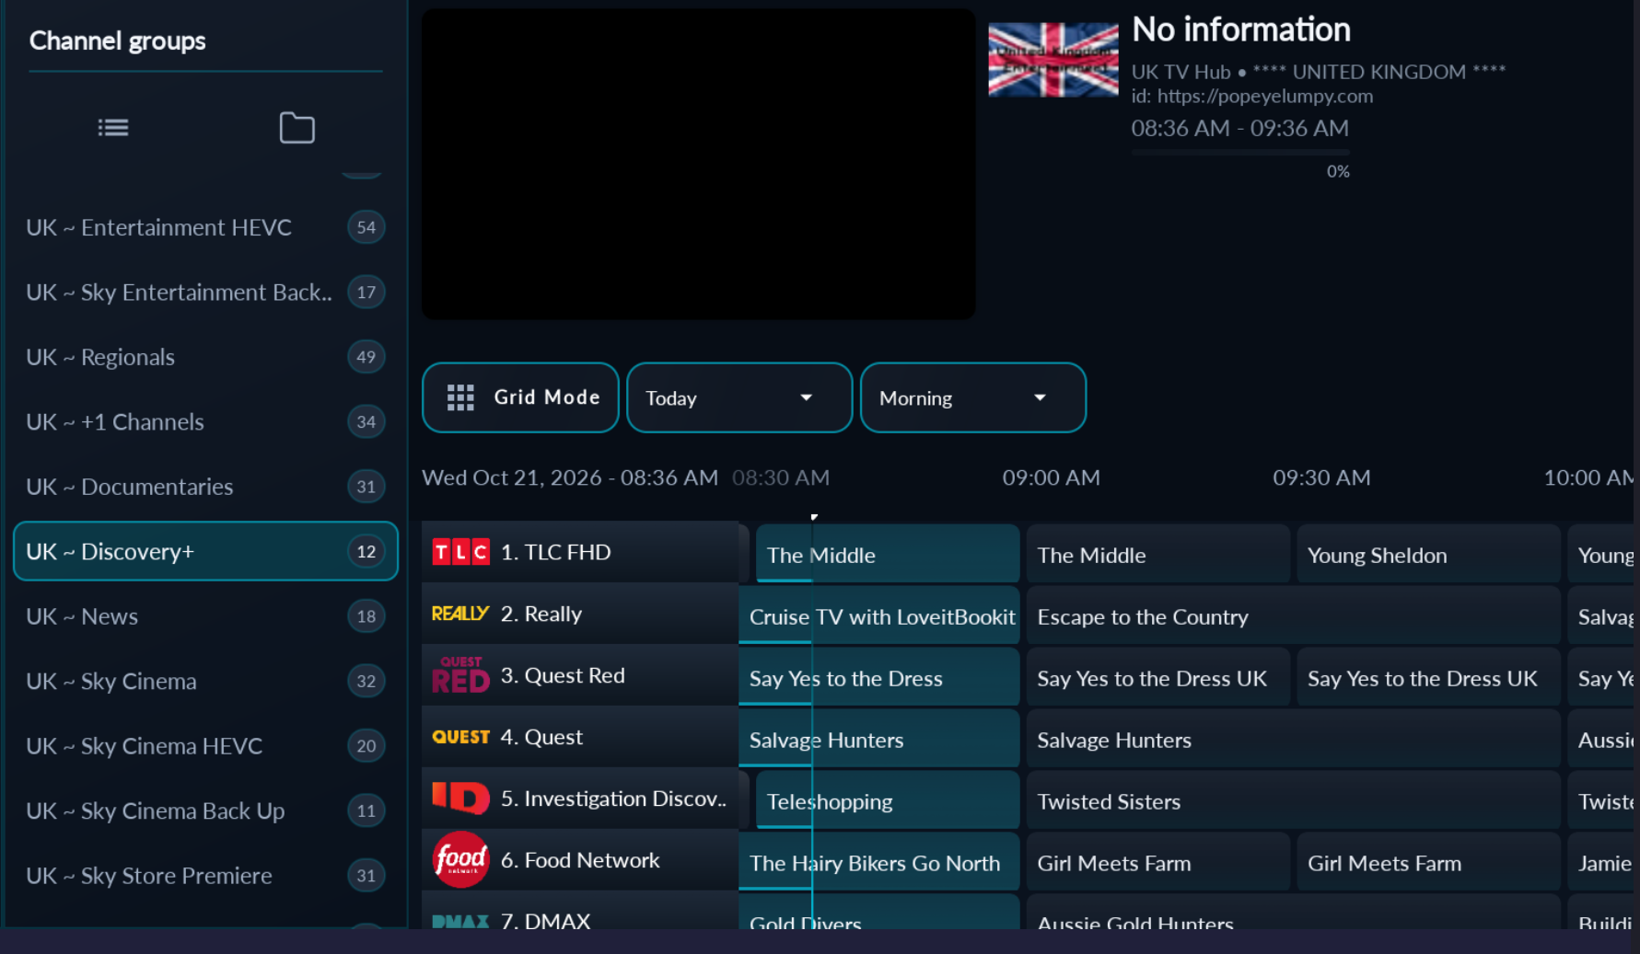
Task: Click the 09:00 AM timeline header
Action: pos(1051,477)
